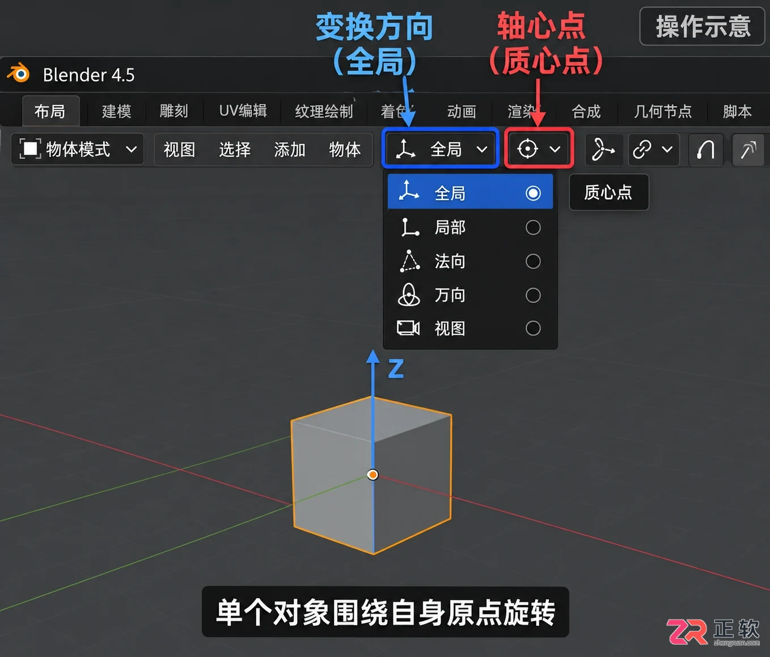Click the pivot point crosshair icon
770x657 pixels.
[527, 149]
